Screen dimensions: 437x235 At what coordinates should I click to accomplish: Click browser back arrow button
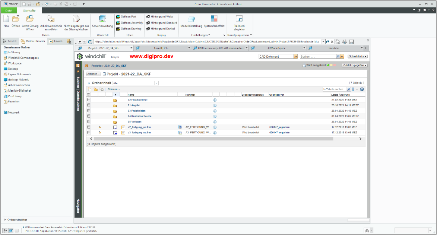point(80,42)
